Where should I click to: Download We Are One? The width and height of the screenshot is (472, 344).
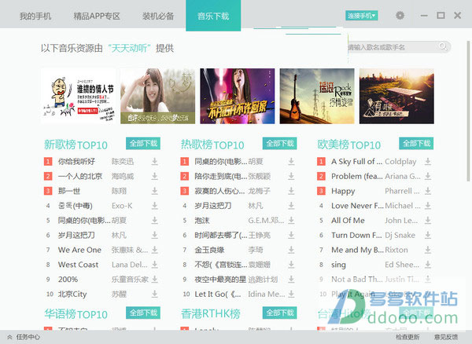point(155,250)
